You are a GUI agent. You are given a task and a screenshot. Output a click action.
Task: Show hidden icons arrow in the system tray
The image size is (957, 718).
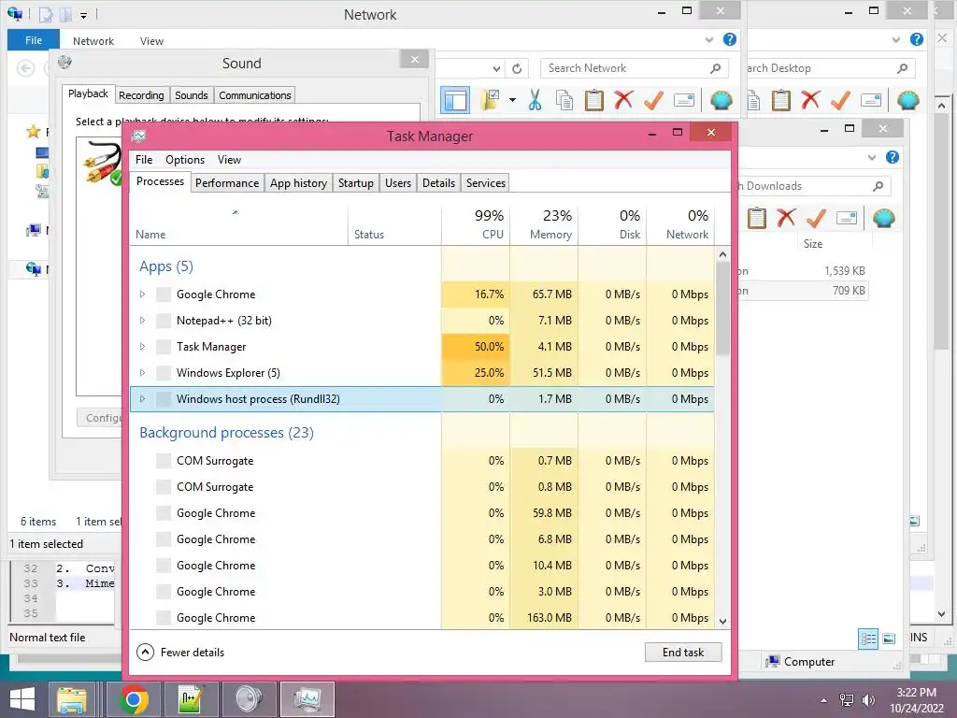[824, 700]
